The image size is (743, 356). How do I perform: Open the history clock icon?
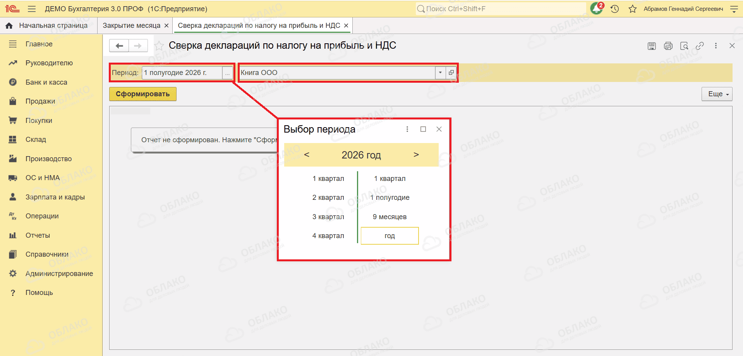click(x=614, y=9)
